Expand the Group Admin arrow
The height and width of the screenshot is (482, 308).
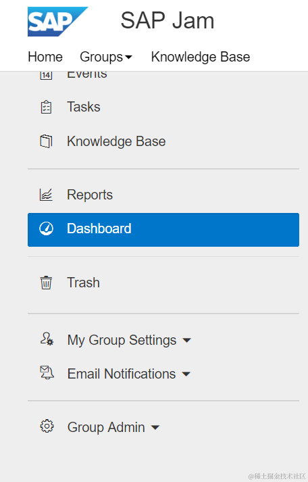[x=155, y=427]
